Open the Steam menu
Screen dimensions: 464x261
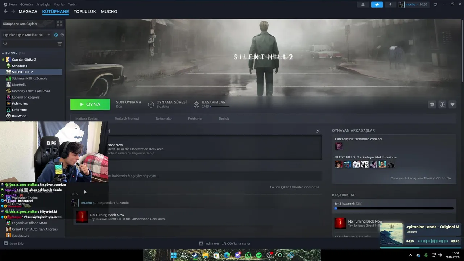tap(10, 4)
